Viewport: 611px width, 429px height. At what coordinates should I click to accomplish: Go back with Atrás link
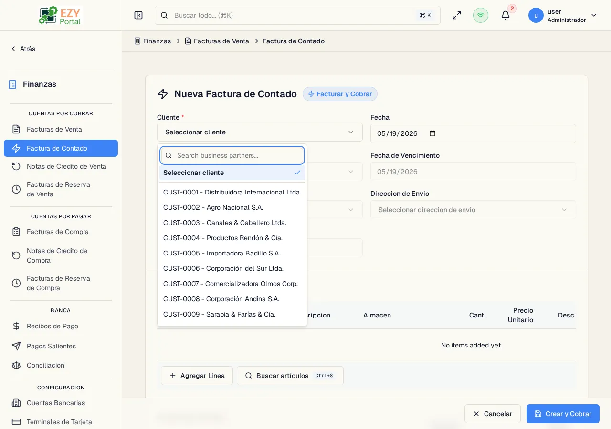click(23, 49)
